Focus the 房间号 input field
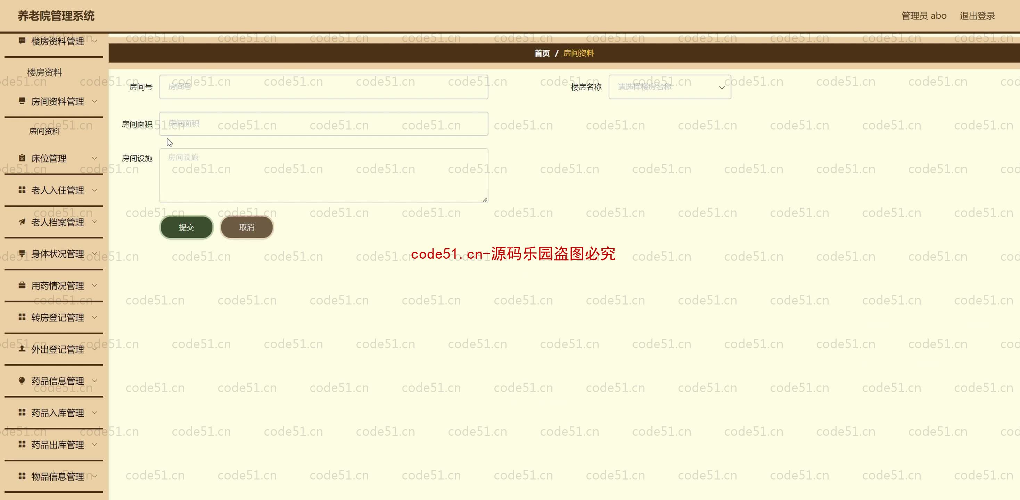The image size is (1020, 500). [x=323, y=87]
